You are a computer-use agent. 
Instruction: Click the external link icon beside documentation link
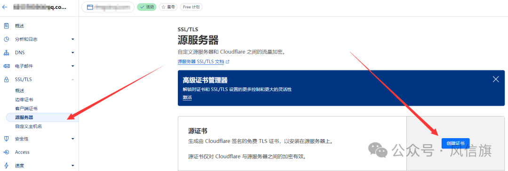[228, 62]
